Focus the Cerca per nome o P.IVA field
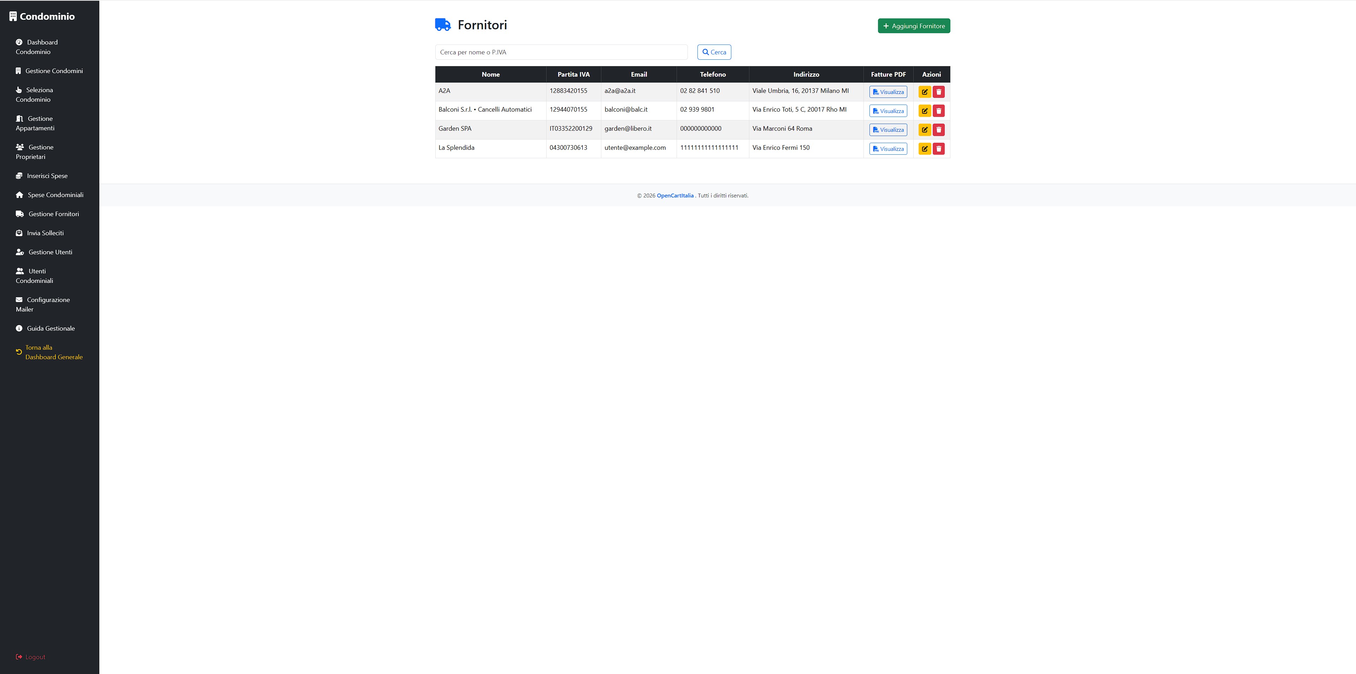The image size is (1356, 674). (561, 52)
